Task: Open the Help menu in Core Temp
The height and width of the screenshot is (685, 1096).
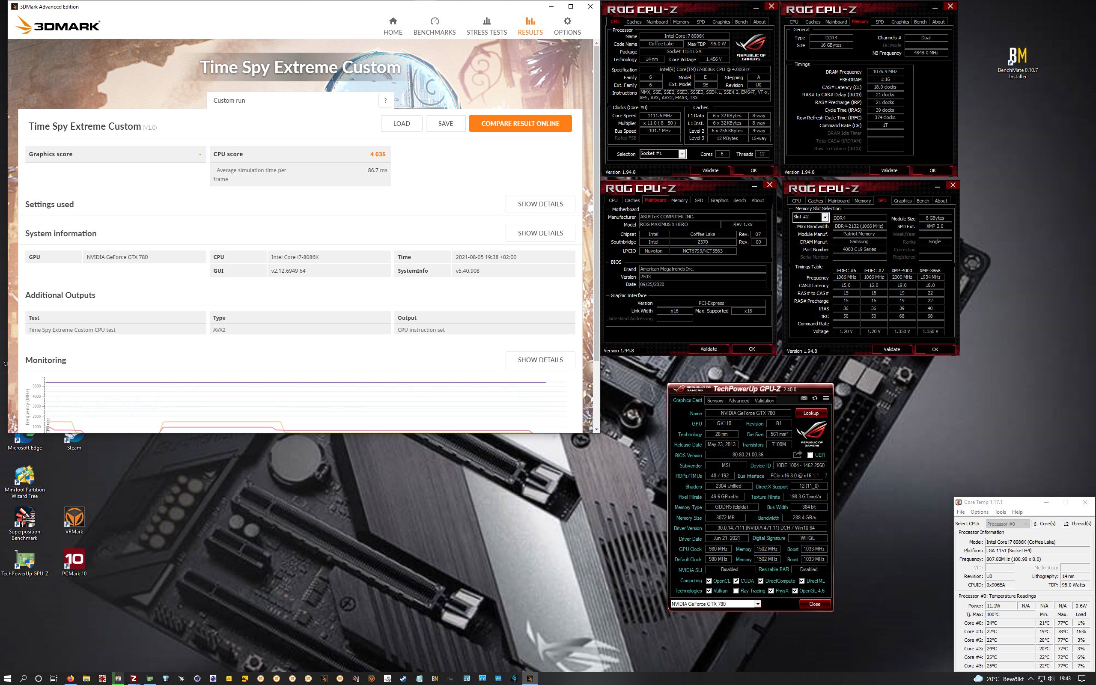Action: tap(1017, 512)
